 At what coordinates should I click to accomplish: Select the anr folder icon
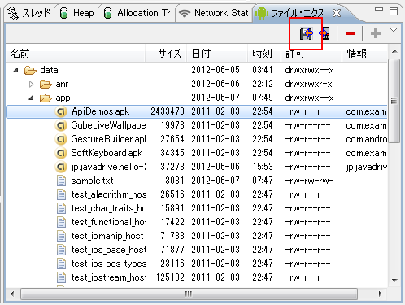coord(46,84)
